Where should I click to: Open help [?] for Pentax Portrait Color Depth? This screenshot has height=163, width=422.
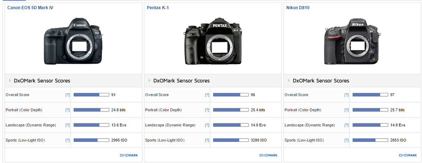[x=207, y=110]
